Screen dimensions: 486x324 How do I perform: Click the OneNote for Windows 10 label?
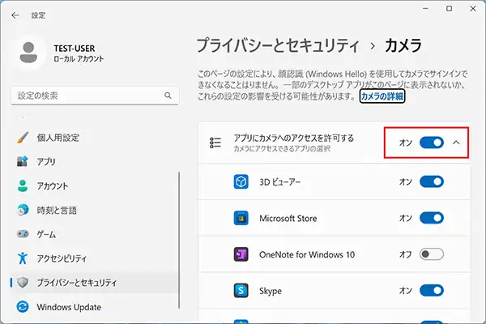(x=307, y=254)
